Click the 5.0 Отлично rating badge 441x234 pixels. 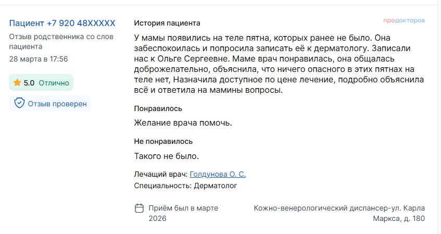point(41,82)
